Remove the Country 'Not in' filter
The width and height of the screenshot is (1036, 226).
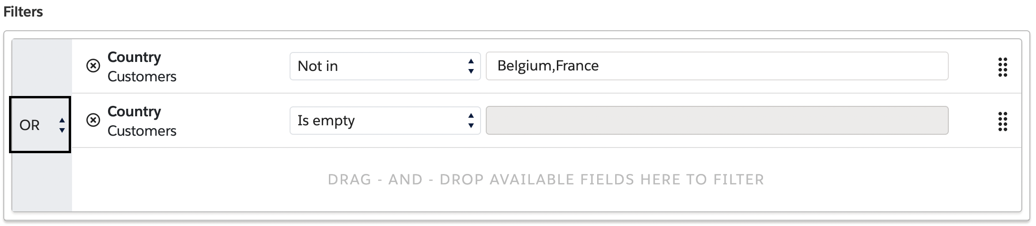coord(93,66)
